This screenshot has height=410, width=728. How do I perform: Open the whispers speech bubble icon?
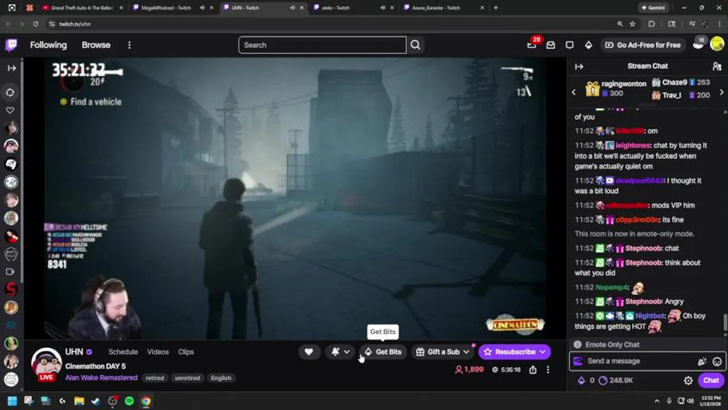coord(569,45)
